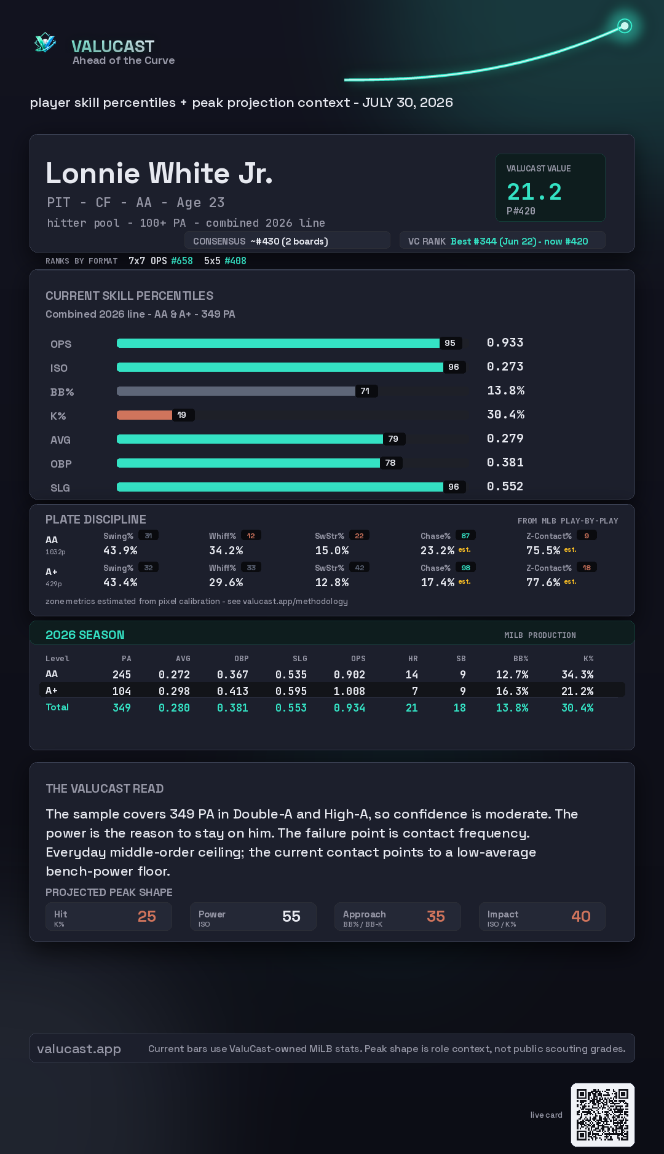The height and width of the screenshot is (1154, 664).
Task: Open the live card QR code
Action: [603, 1115]
